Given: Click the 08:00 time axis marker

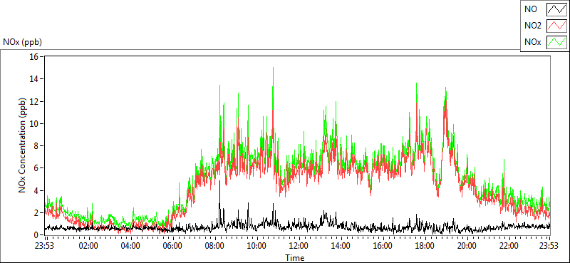Looking at the screenshot, I should pyautogui.click(x=215, y=245).
